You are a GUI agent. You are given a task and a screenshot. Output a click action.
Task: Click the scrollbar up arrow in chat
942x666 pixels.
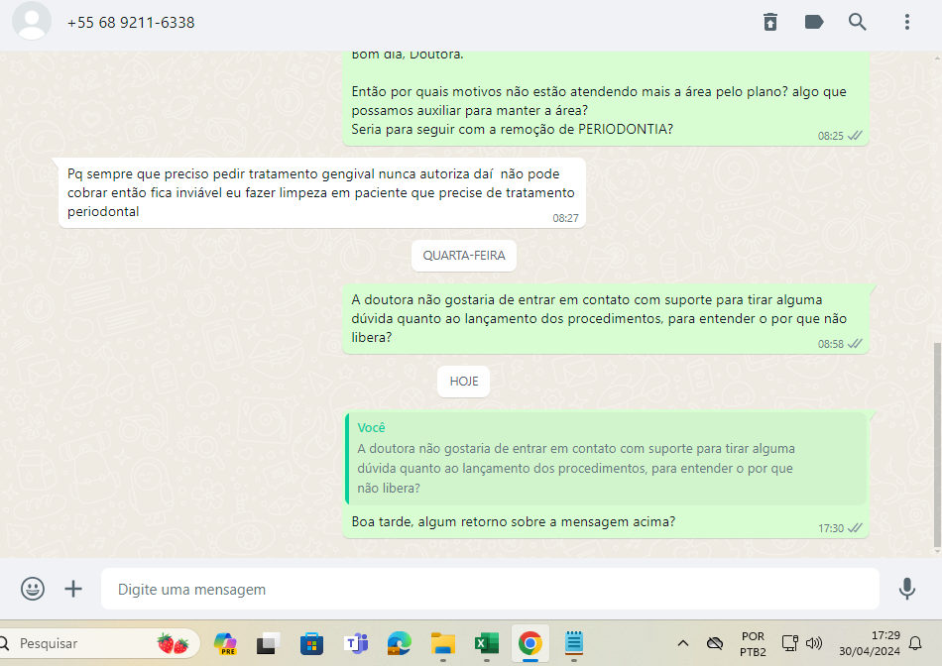pos(937,57)
